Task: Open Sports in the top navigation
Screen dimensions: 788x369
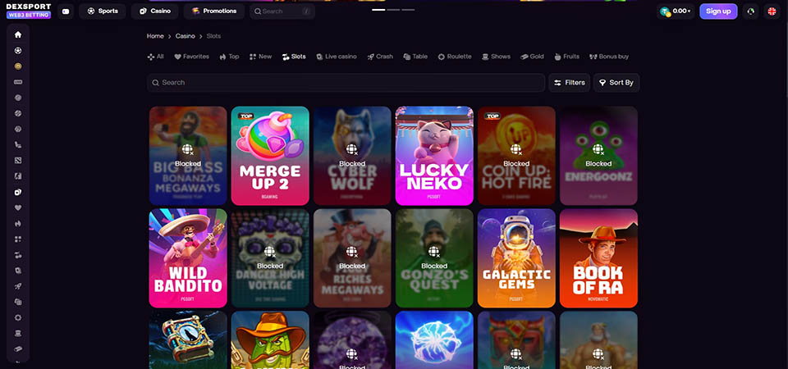Action: click(103, 11)
